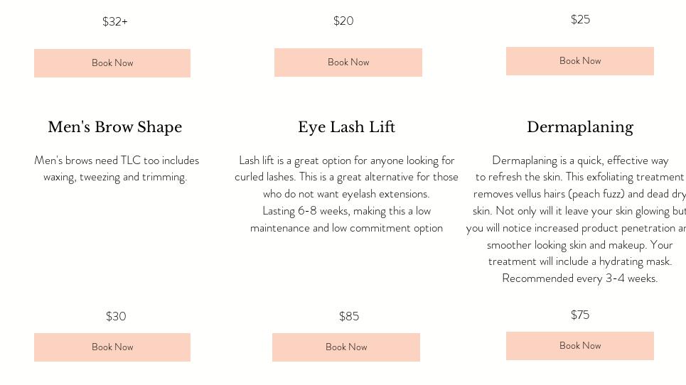Viewport: 686px width, 385px height.
Task: Click the $20 price label
Action: (343, 21)
